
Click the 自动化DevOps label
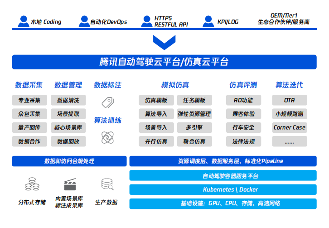[x=109, y=22]
